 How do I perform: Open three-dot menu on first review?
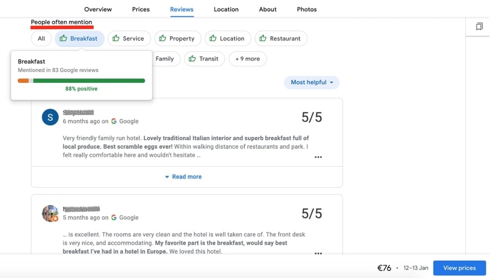pos(318,157)
